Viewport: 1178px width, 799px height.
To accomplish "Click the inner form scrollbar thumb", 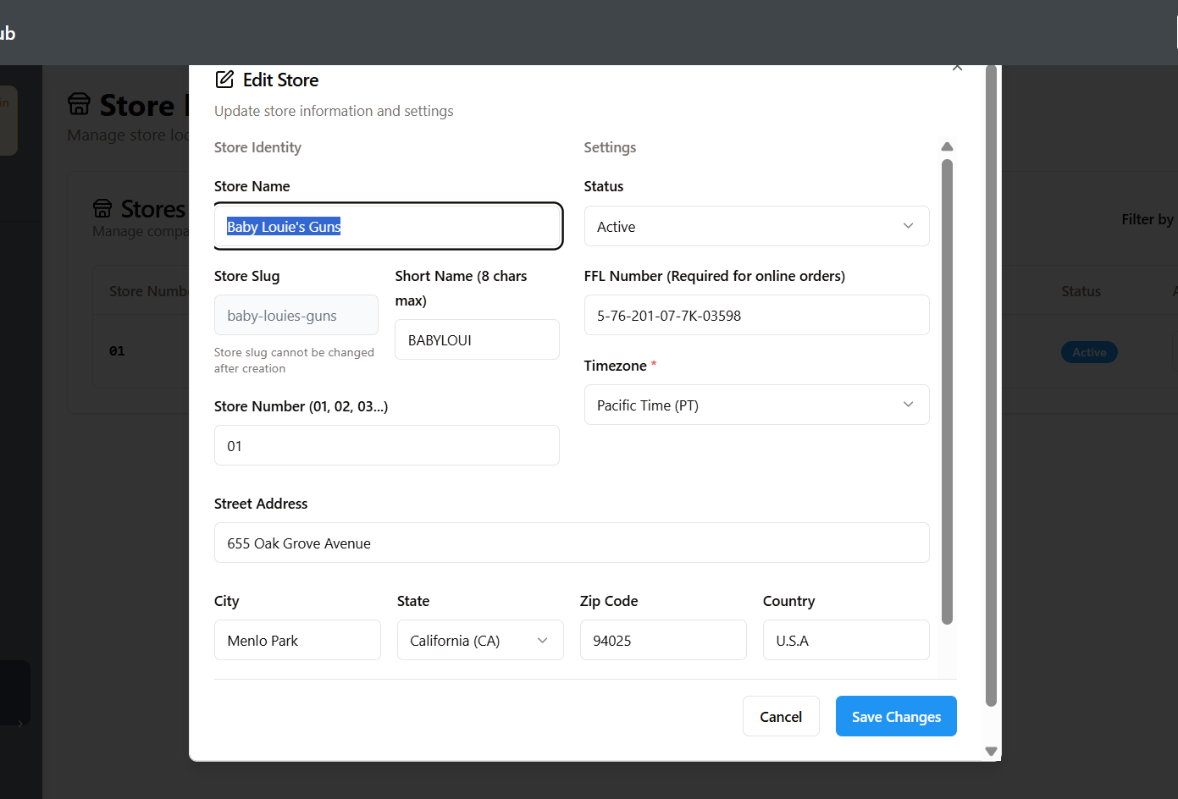I will (x=947, y=391).
